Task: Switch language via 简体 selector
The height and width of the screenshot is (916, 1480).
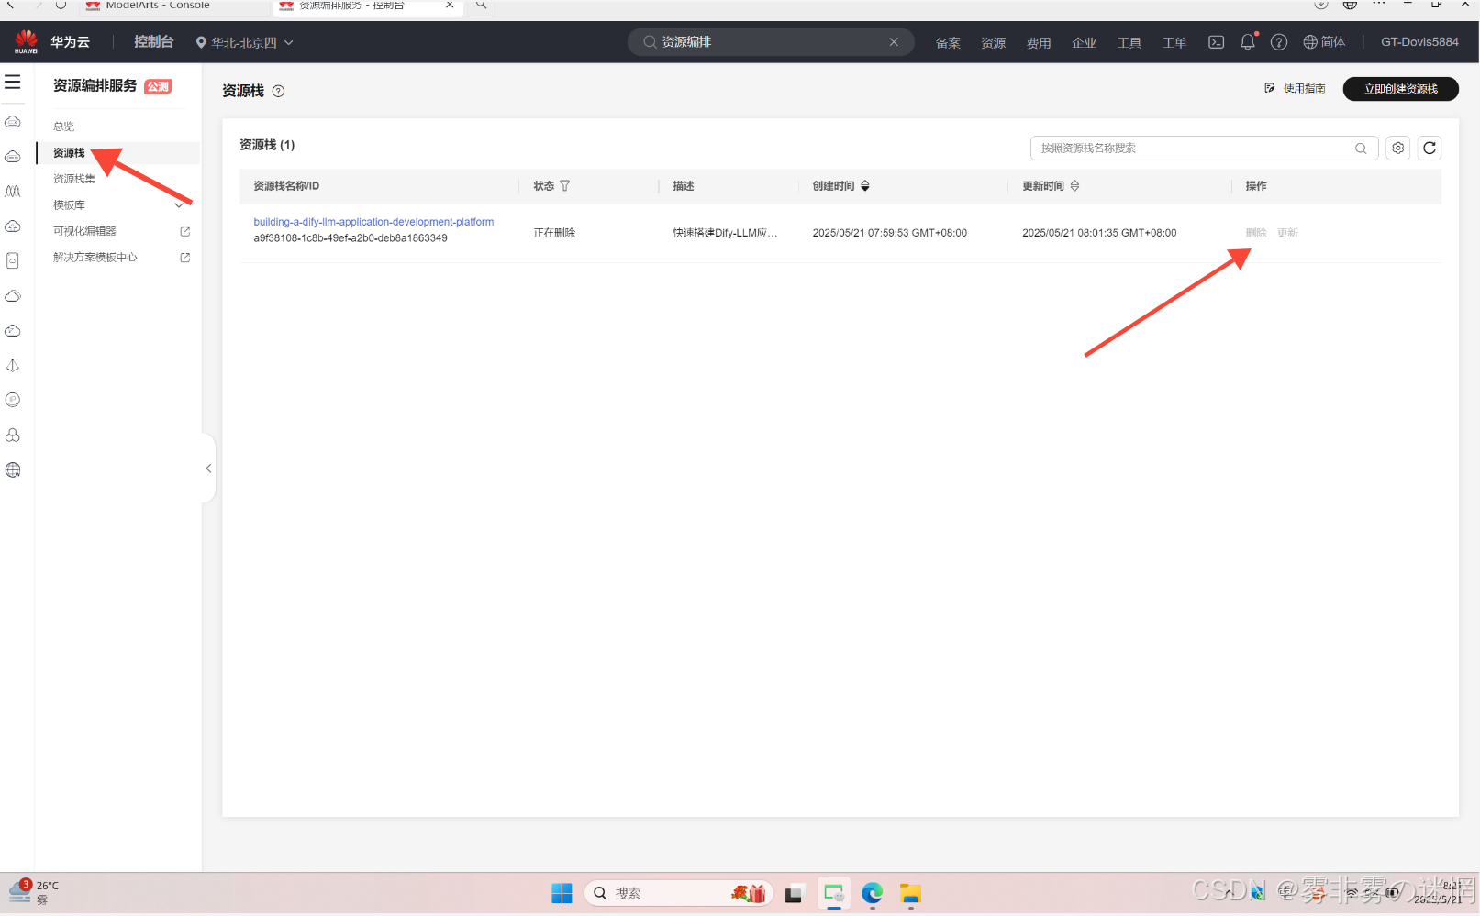Action: coord(1324,42)
